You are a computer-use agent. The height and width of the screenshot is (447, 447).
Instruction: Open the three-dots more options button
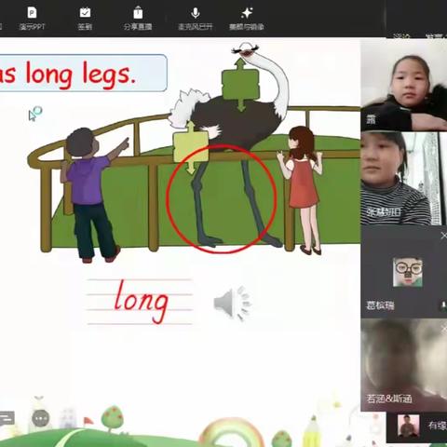click(x=41, y=418)
